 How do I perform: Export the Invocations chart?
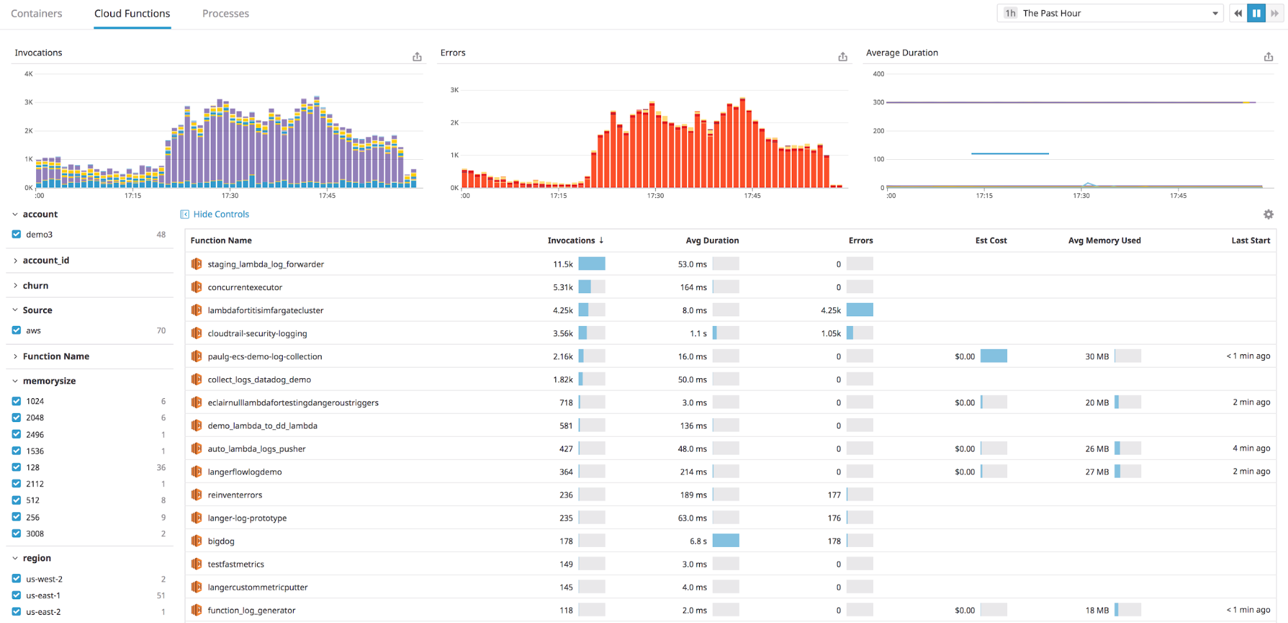pyautogui.click(x=417, y=57)
